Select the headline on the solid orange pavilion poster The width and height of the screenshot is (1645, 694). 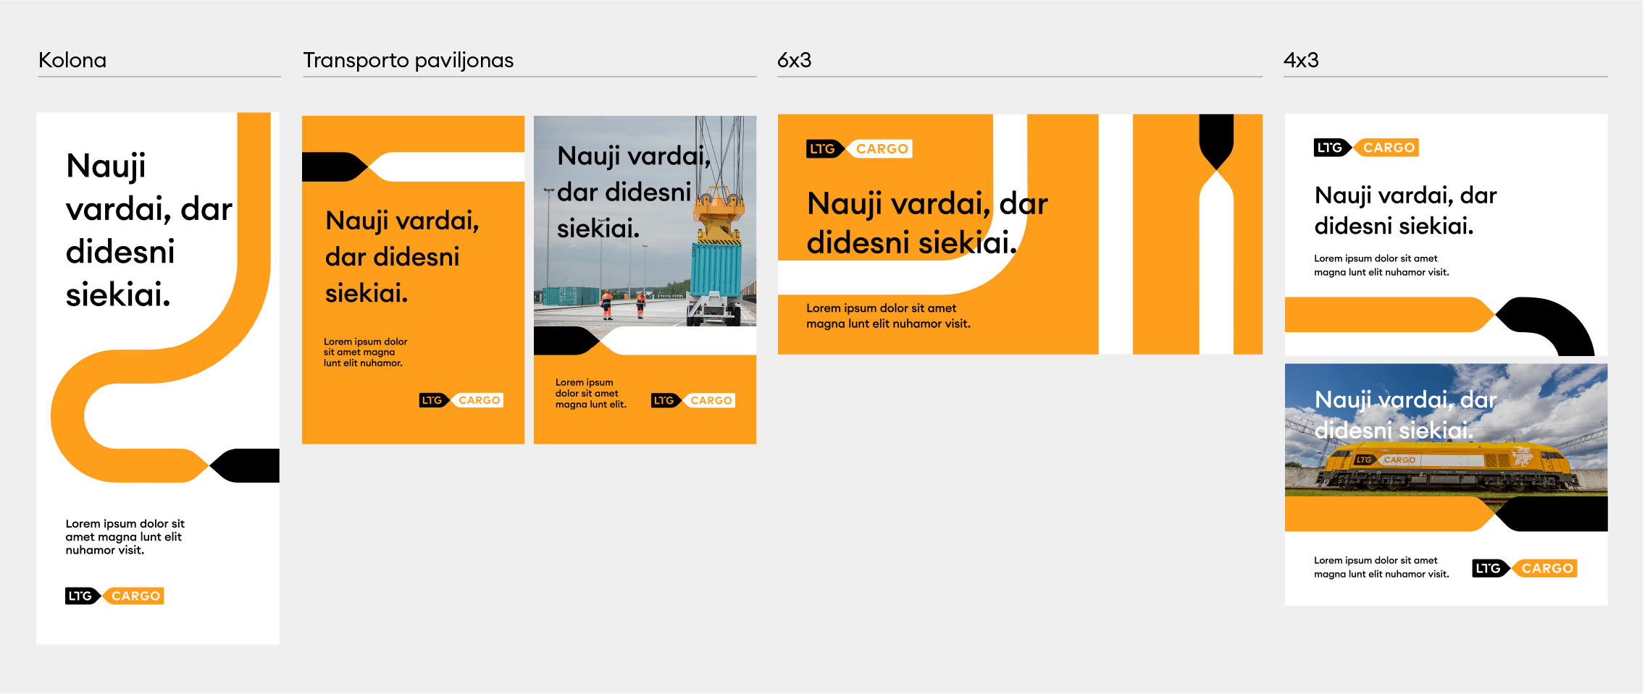pyautogui.click(x=402, y=256)
